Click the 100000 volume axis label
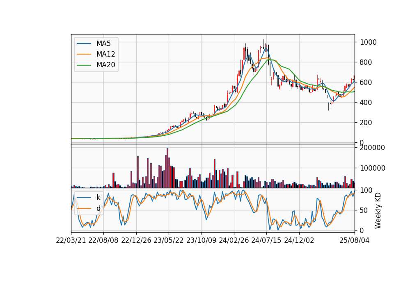The image size is (394, 283). (372, 168)
